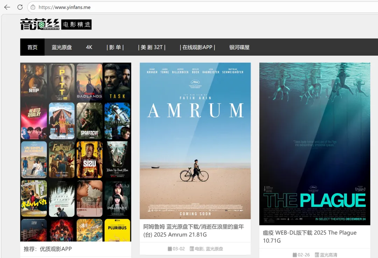The width and height of the screenshot is (378, 258).
Task: Go back with the browser back arrow
Action: click(7, 7)
